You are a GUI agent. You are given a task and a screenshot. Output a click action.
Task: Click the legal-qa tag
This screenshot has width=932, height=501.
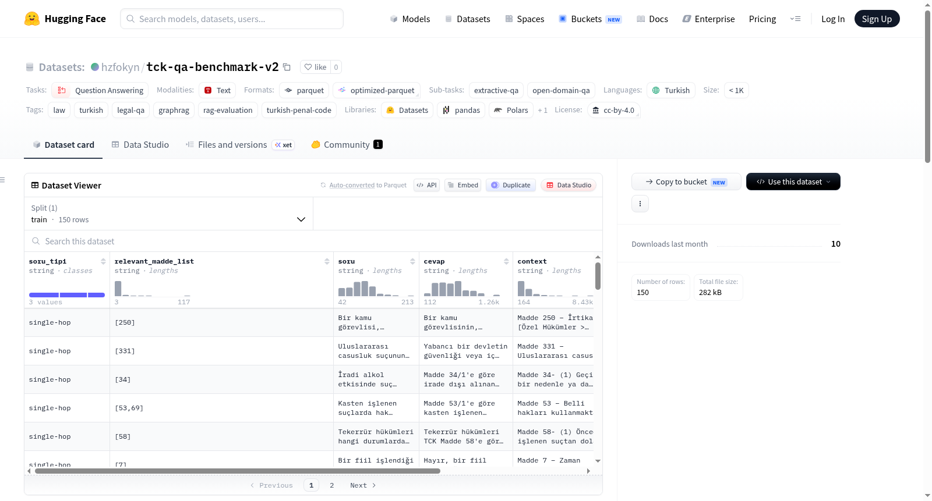tap(130, 110)
